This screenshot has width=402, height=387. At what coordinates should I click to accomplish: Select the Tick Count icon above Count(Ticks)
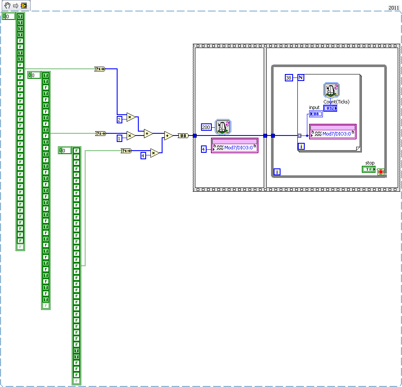coord(332,90)
